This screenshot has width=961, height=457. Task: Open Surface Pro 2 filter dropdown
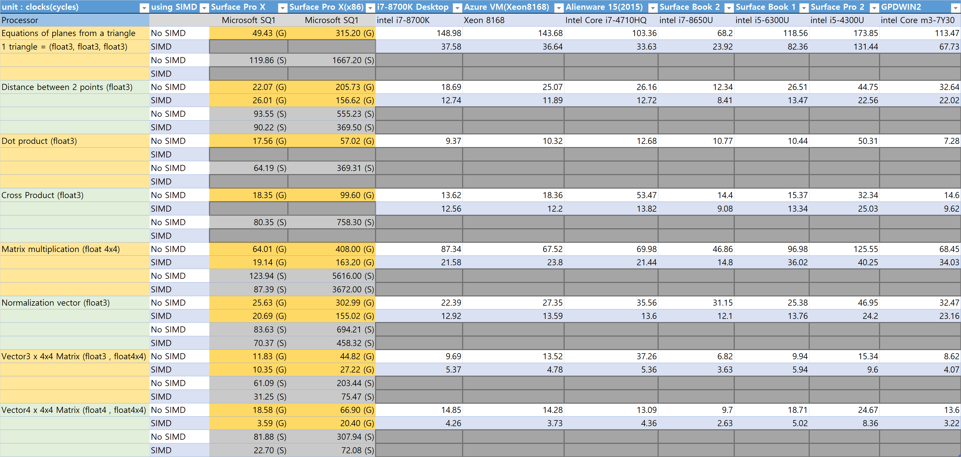[x=874, y=8]
